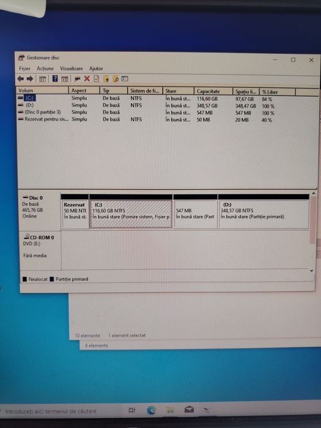Screen dimensions: 321x428
Task: Click the Gestionare disc title bar icon
Action: (x=21, y=57)
